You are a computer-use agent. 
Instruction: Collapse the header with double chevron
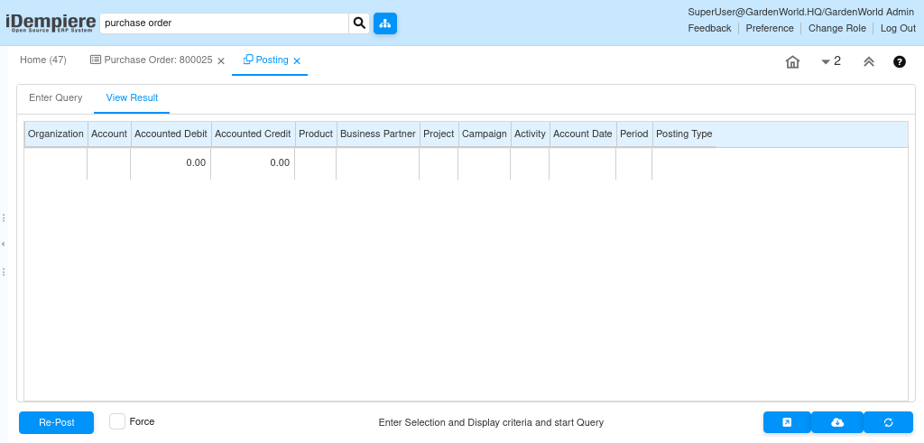tap(868, 62)
